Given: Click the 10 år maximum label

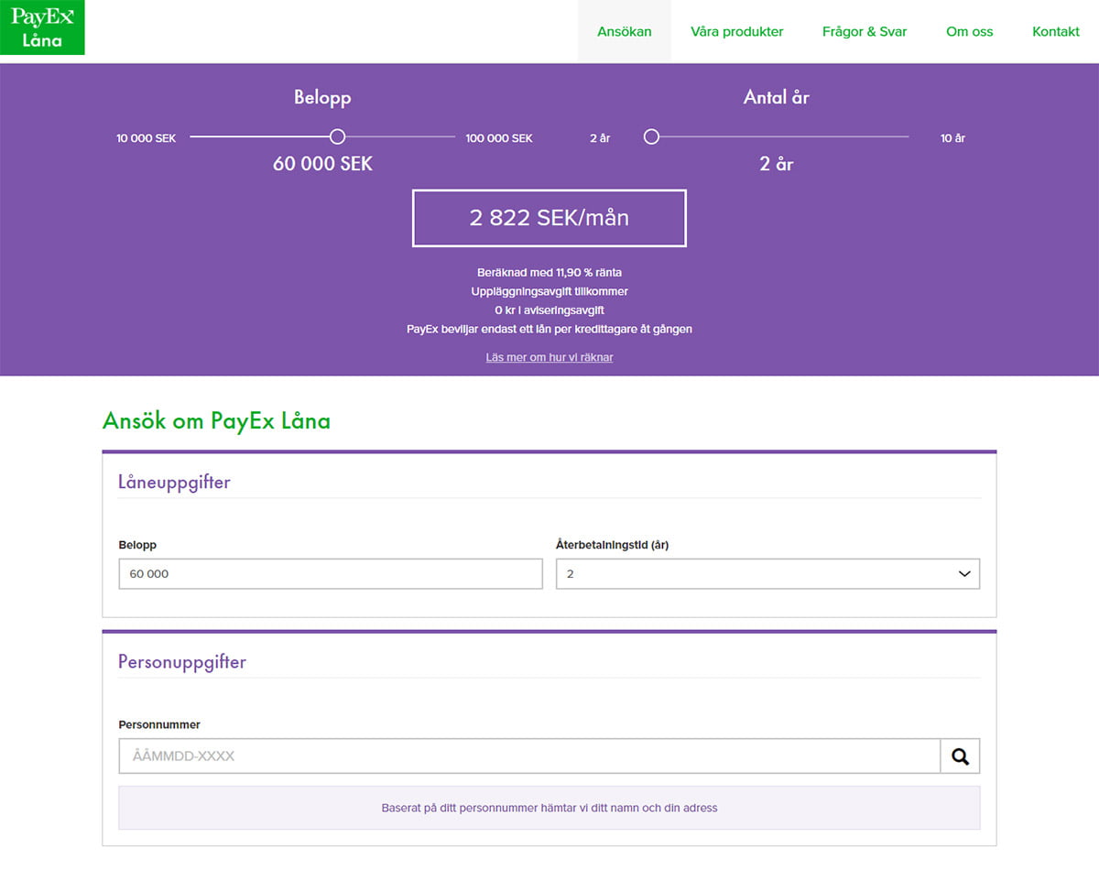Looking at the screenshot, I should (x=952, y=138).
